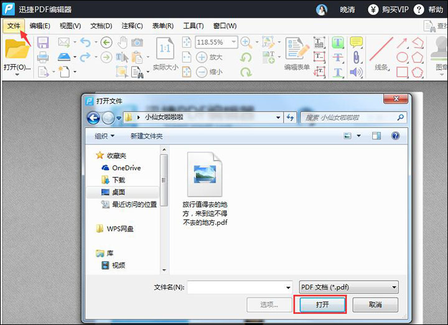The height and width of the screenshot is (325, 448).
Task: Open the 文件 menu
Action: pos(14,26)
